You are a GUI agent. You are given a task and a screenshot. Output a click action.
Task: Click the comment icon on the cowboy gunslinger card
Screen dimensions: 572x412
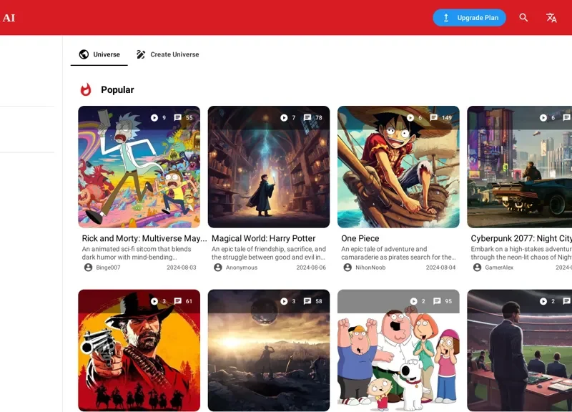pyautogui.click(x=177, y=301)
